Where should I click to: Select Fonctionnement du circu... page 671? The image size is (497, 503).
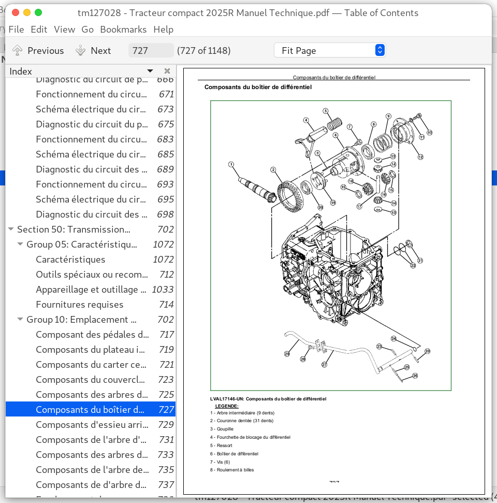pyautogui.click(x=91, y=94)
